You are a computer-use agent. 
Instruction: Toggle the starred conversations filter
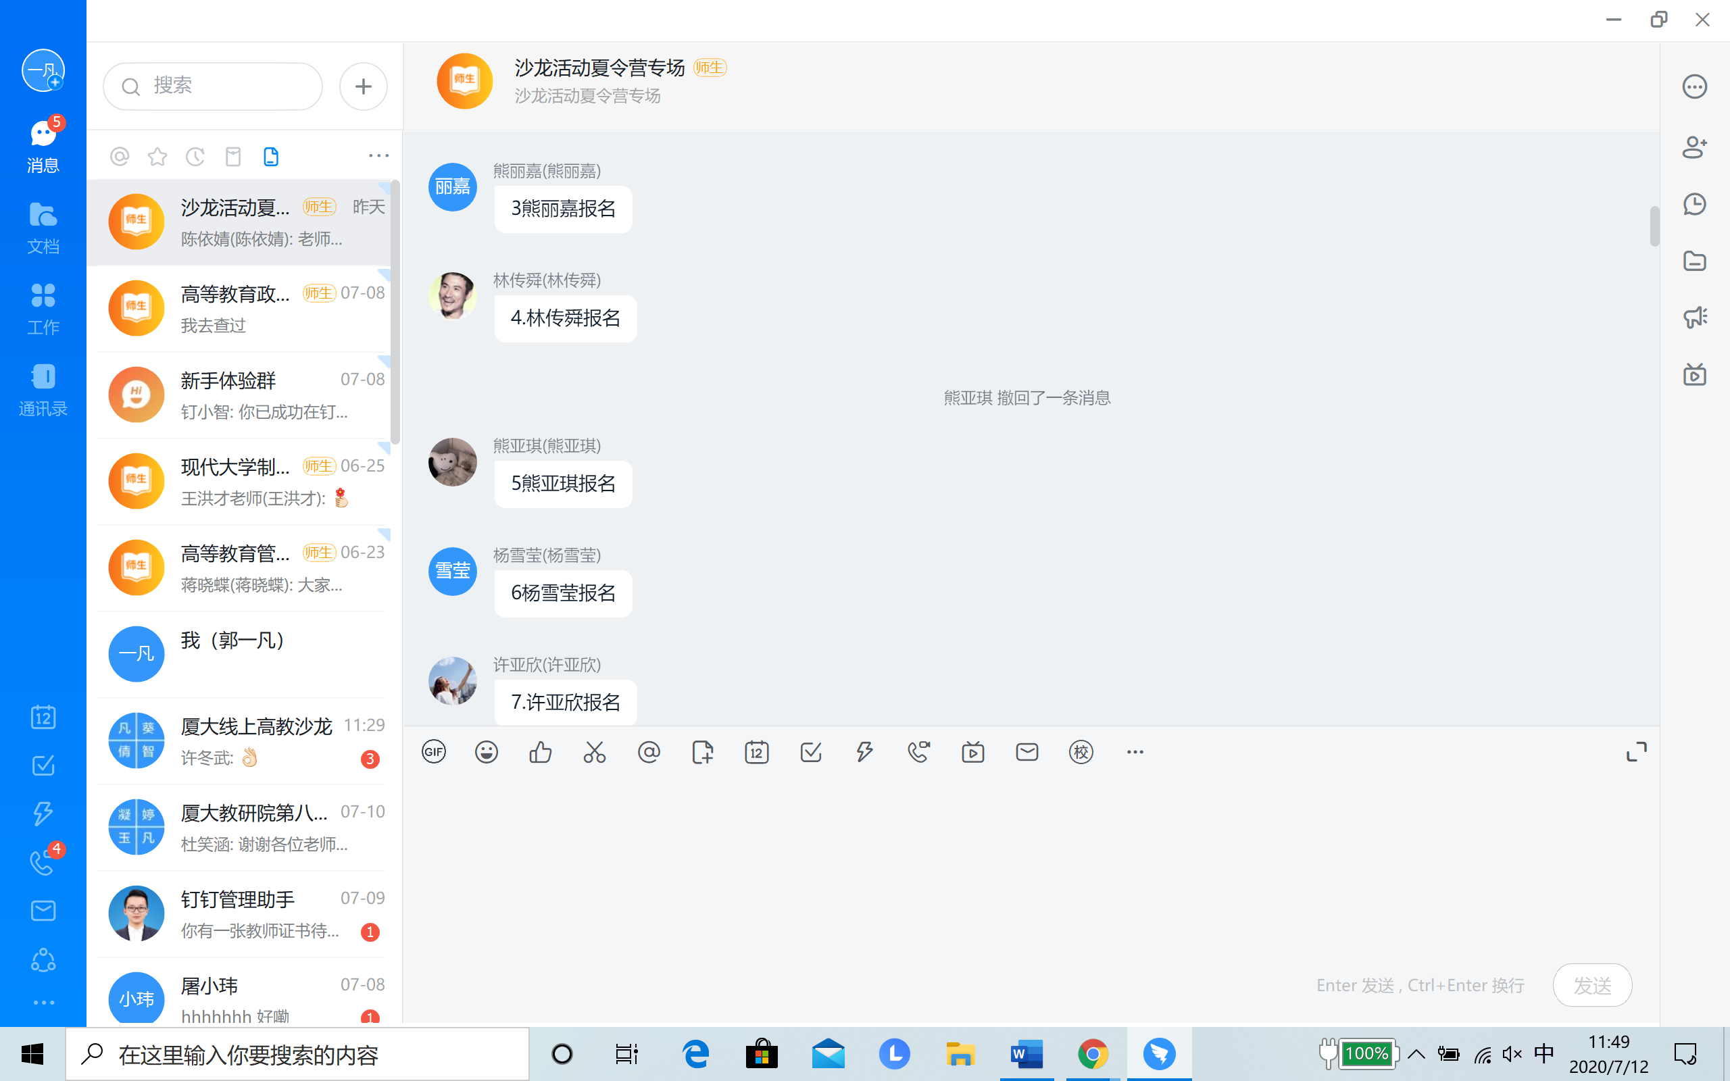(157, 156)
